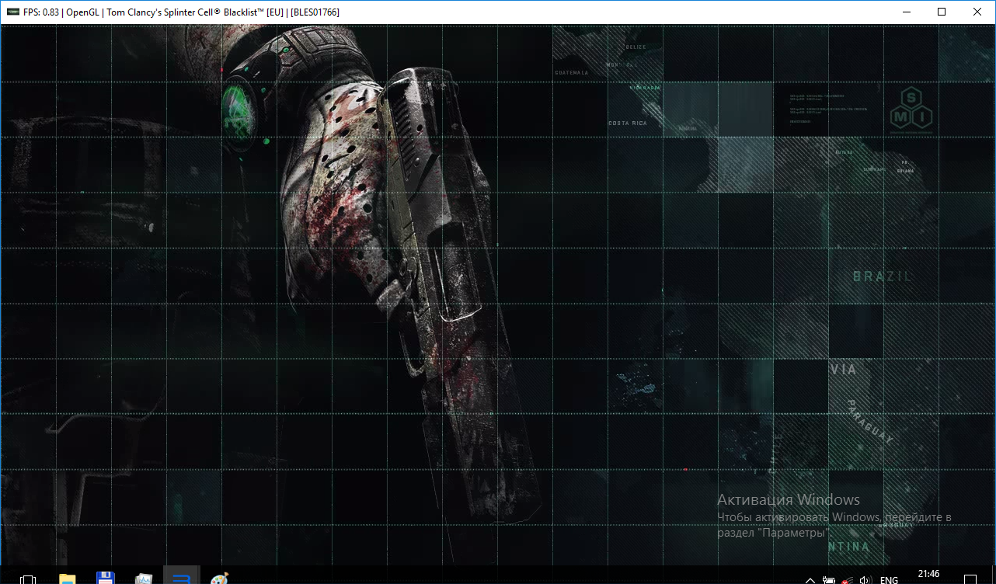Open Task View from the taskbar
996x584 pixels.
(28, 579)
